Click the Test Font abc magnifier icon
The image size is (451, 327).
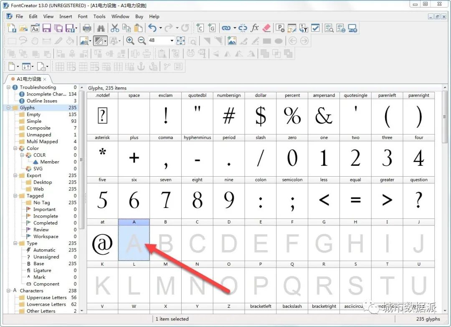[329, 28]
